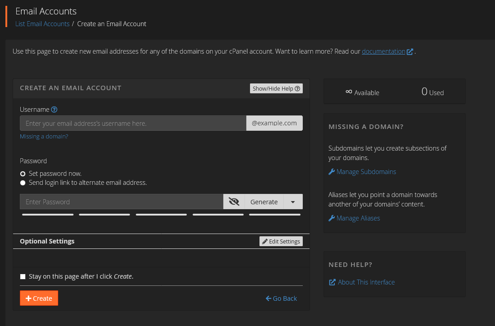Viewport: 495px width, 326px height.
Task: Click the Show/Hide Help question mark icon
Action: coord(296,88)
